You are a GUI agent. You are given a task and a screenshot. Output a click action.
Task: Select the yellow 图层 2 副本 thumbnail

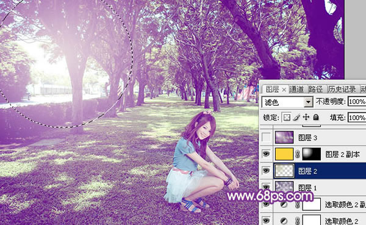pos(284,154)
